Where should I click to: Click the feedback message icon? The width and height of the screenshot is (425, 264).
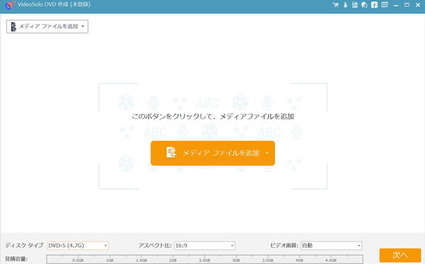(x=385, y=5)
